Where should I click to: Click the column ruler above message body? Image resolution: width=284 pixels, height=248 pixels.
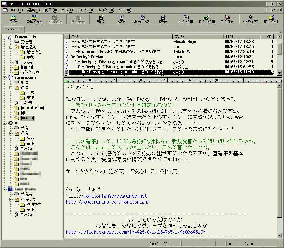(173, 80)
